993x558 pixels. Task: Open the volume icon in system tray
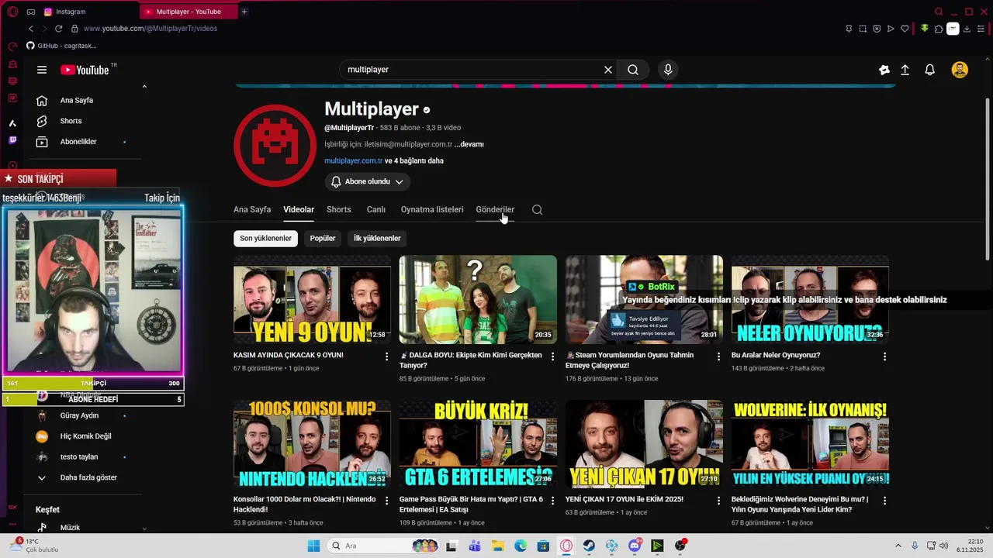coord(944,546)
